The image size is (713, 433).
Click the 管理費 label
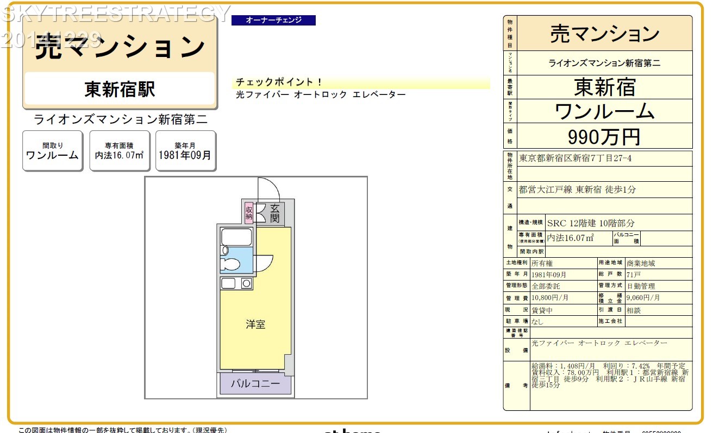(517, 298)
